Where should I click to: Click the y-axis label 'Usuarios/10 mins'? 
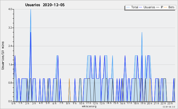click(3, 55)
